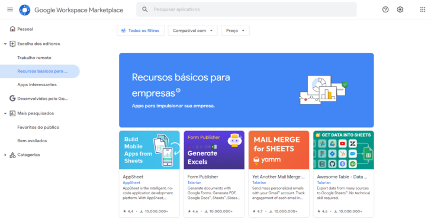
Task: Open the settings gear icon
Action: (x=400, y=9)
